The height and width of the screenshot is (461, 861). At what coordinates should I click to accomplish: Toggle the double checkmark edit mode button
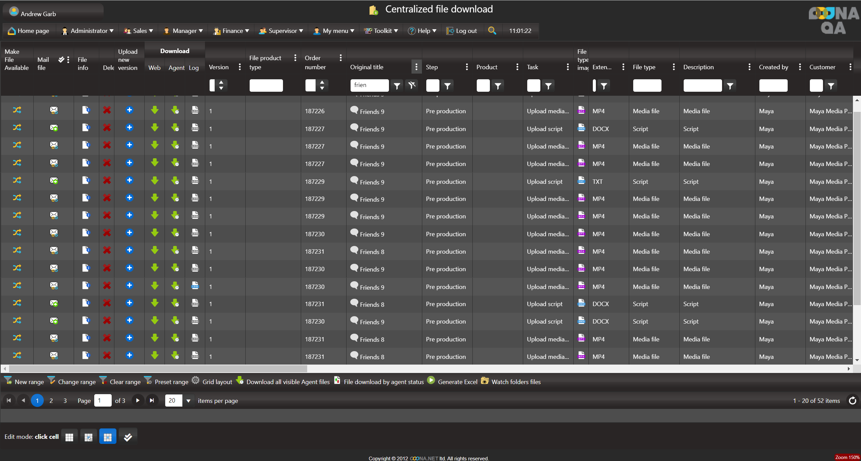128,437
